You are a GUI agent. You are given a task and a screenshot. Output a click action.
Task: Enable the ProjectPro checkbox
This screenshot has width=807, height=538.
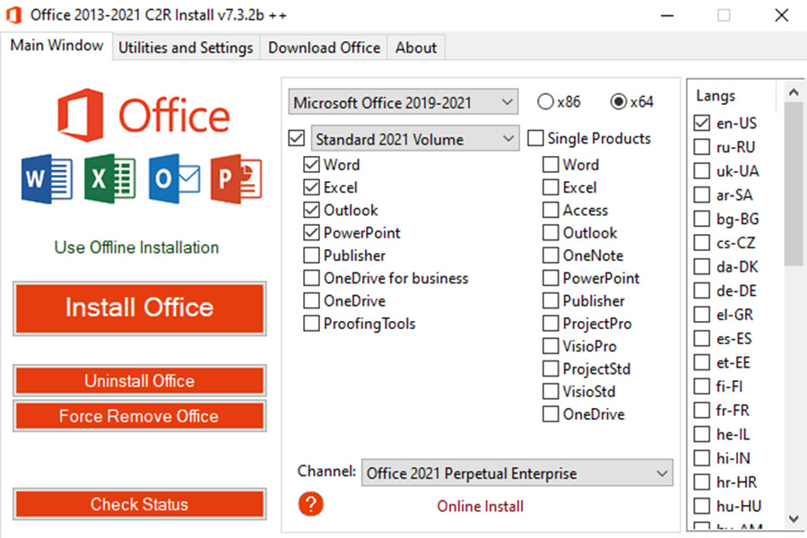[551, 324]
